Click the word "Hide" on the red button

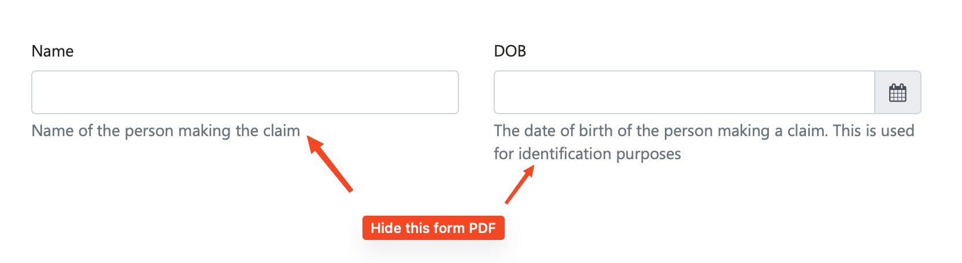click(x=386, y=228)
